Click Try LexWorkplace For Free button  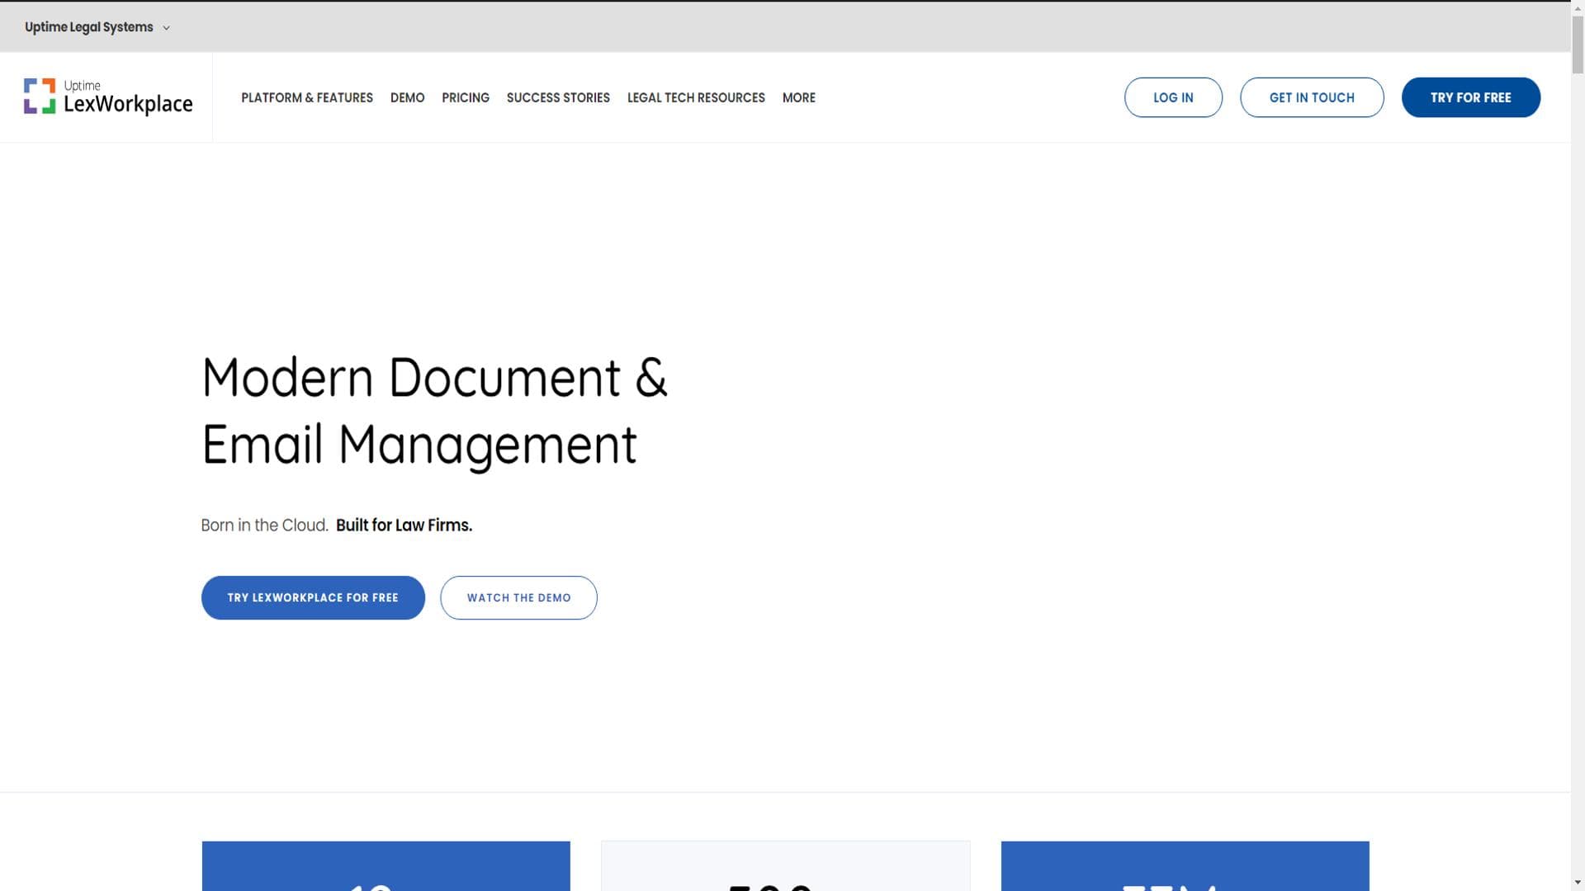pos(313,597)
